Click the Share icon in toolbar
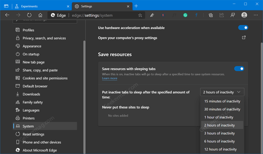The width and height of the screenshot is (263, 154). coord(222,15)
